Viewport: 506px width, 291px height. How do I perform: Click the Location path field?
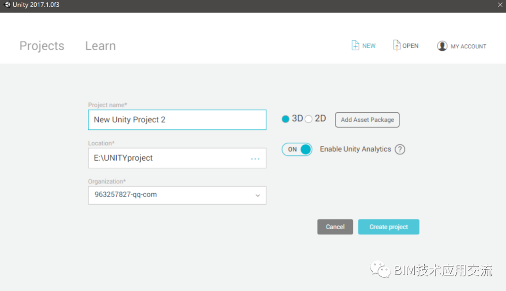click(x=168, y=158)
